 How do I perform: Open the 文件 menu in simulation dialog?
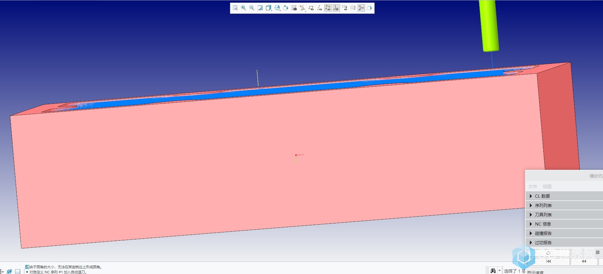[533, 187]
